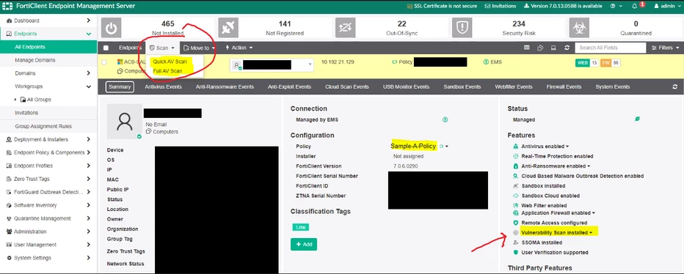The height and width of the screenshot is (274, 684).
Task: Toggle the select-all endpoints checkbox
Action: click(106, 48)
